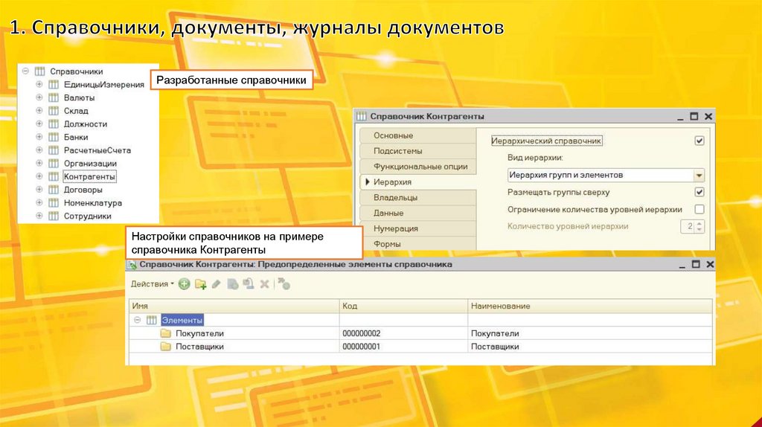Click the mark-for-deletion stamp icon in toolbar
Viewport: 762px width, 427px height.
[249, 283]
